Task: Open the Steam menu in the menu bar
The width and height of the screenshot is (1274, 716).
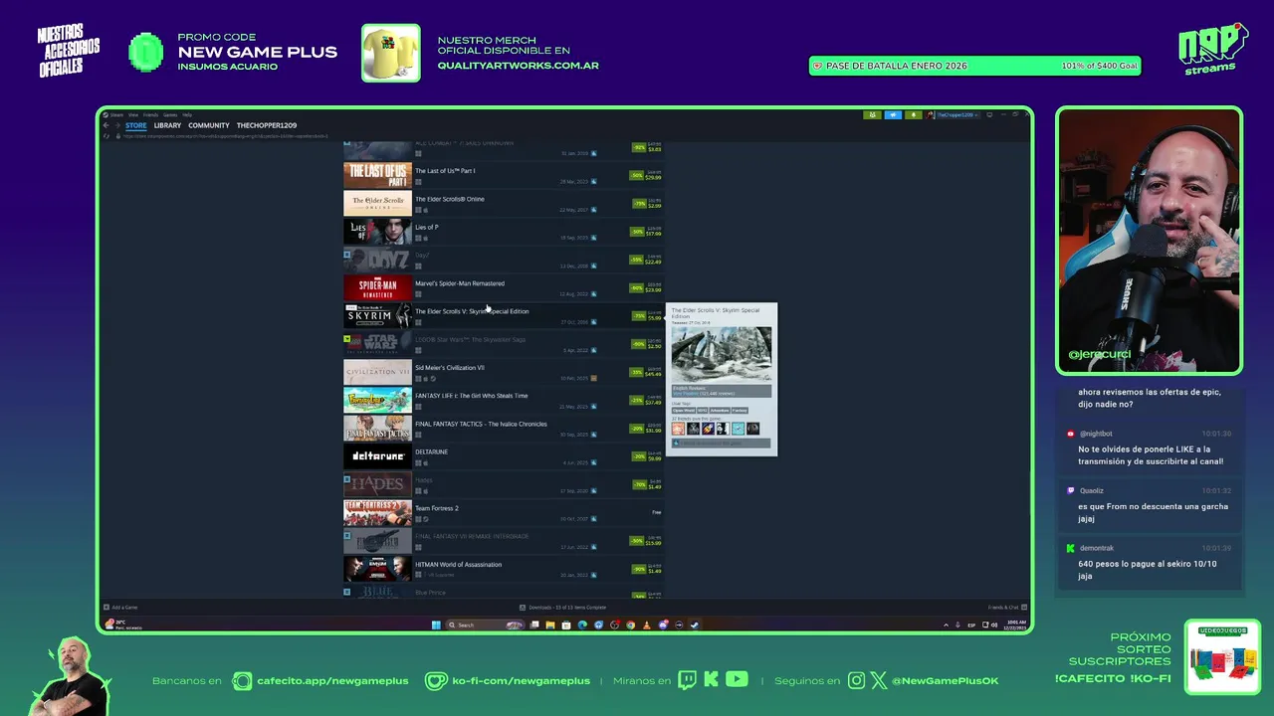Action: (x=116, y=114)
